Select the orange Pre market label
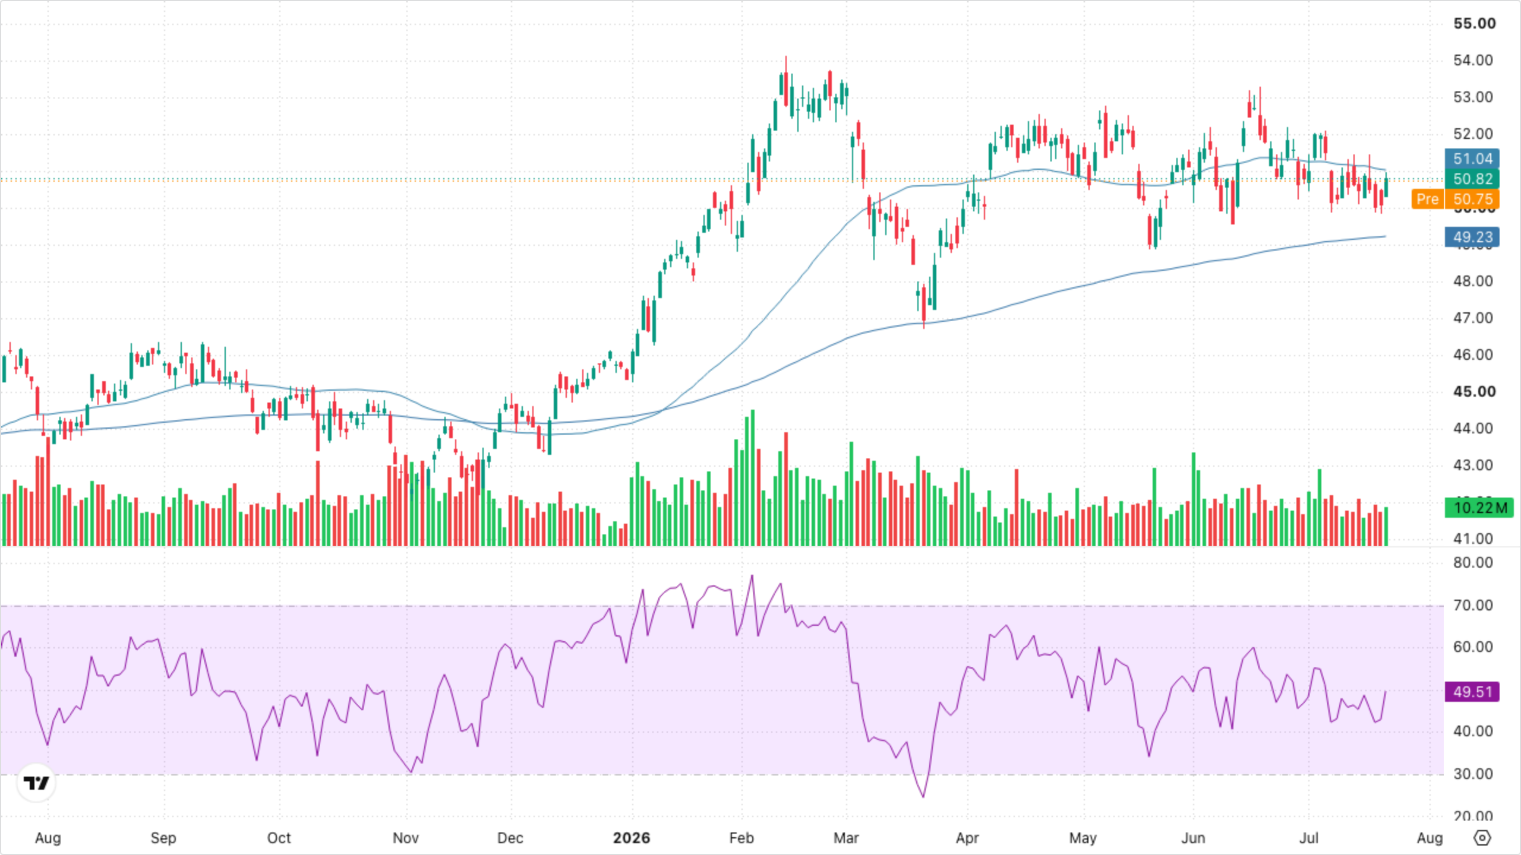The height and width of the screenshot is (855, 1521). click(x=1427, y=199)
